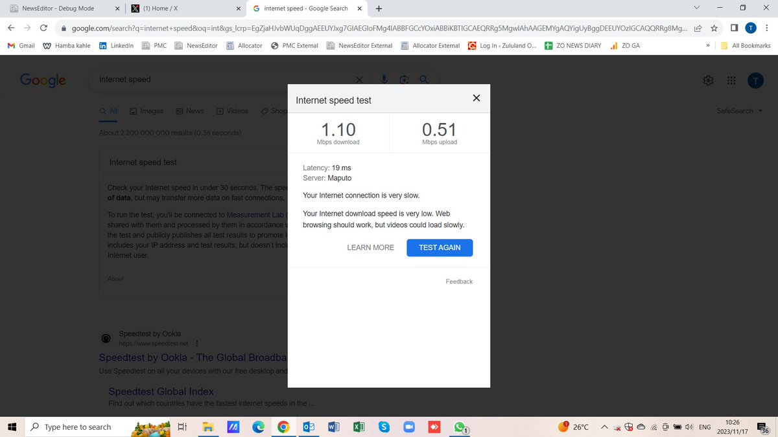Open the Windows Start menu
Image resolution: width=778 pixels, height=437 pixels.
pos(11,427)
